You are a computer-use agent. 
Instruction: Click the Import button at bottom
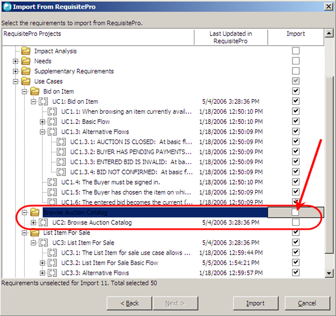[256, 303]
